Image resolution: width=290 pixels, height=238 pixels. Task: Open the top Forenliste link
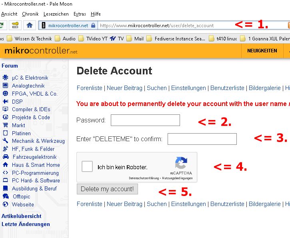89,88
